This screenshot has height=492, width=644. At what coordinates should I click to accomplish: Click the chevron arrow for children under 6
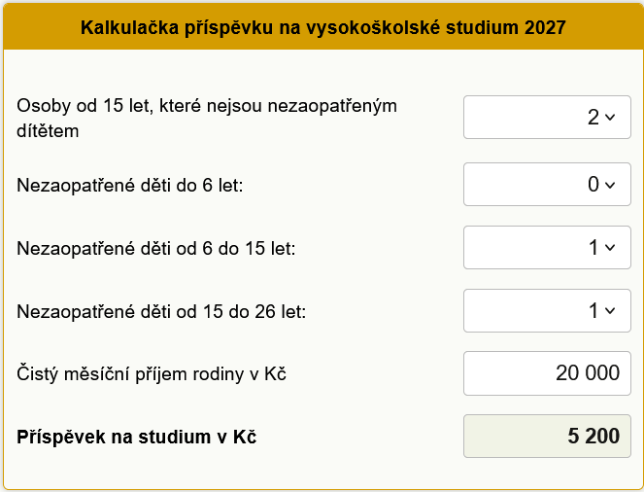pos(610,184)
